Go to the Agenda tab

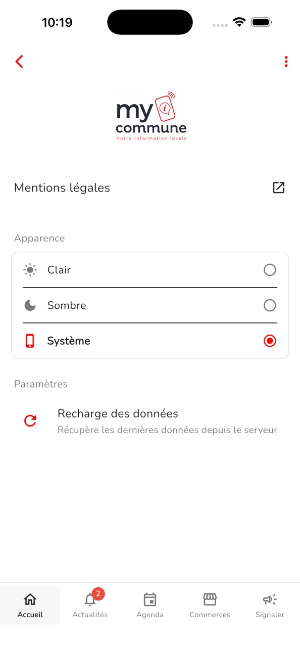coord(150,606)
